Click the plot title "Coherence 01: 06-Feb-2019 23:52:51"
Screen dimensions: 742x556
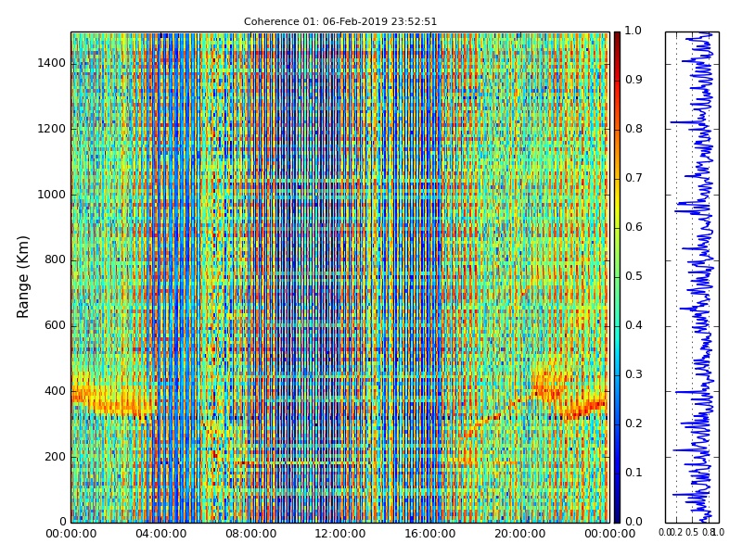[x=340, y=21]
